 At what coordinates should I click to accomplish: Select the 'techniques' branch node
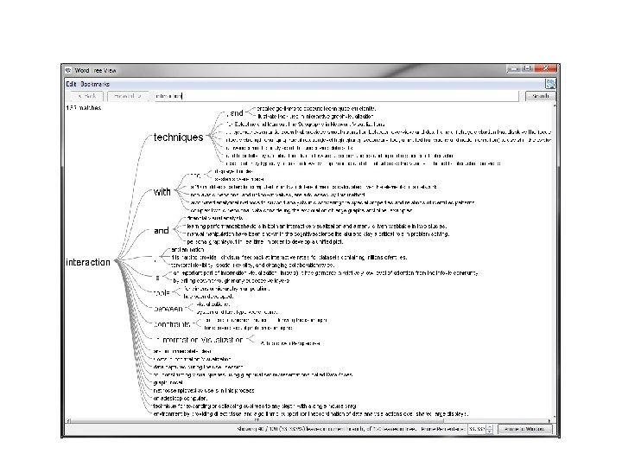click(x=178, y=137)
